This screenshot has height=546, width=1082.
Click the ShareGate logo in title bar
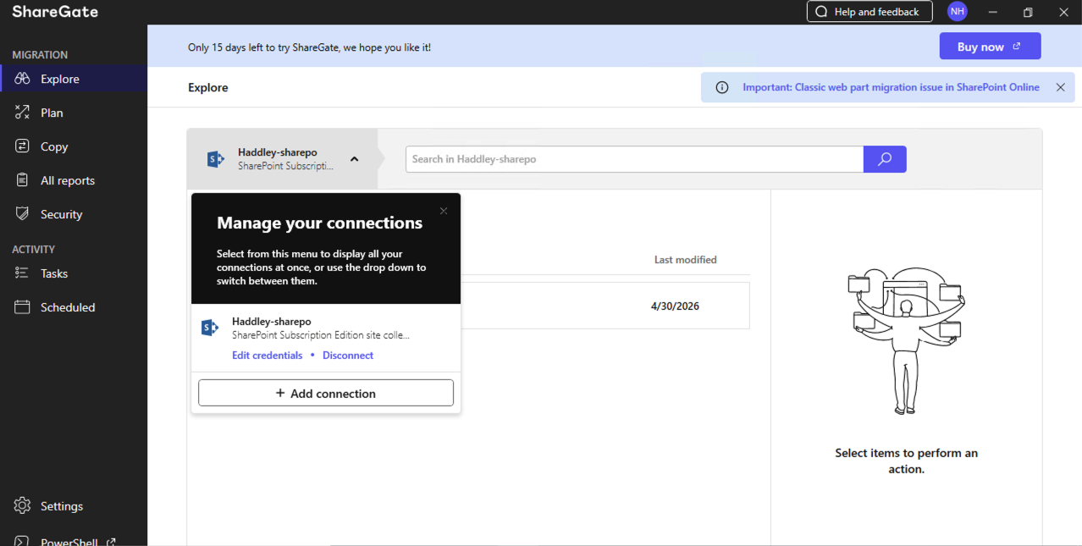(x=55, y=12)
